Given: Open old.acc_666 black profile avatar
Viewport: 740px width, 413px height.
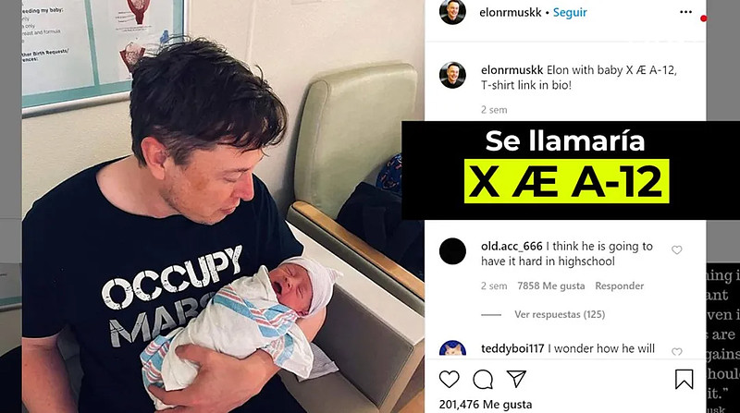Looking at the screenshot, I should pos(452,251).
